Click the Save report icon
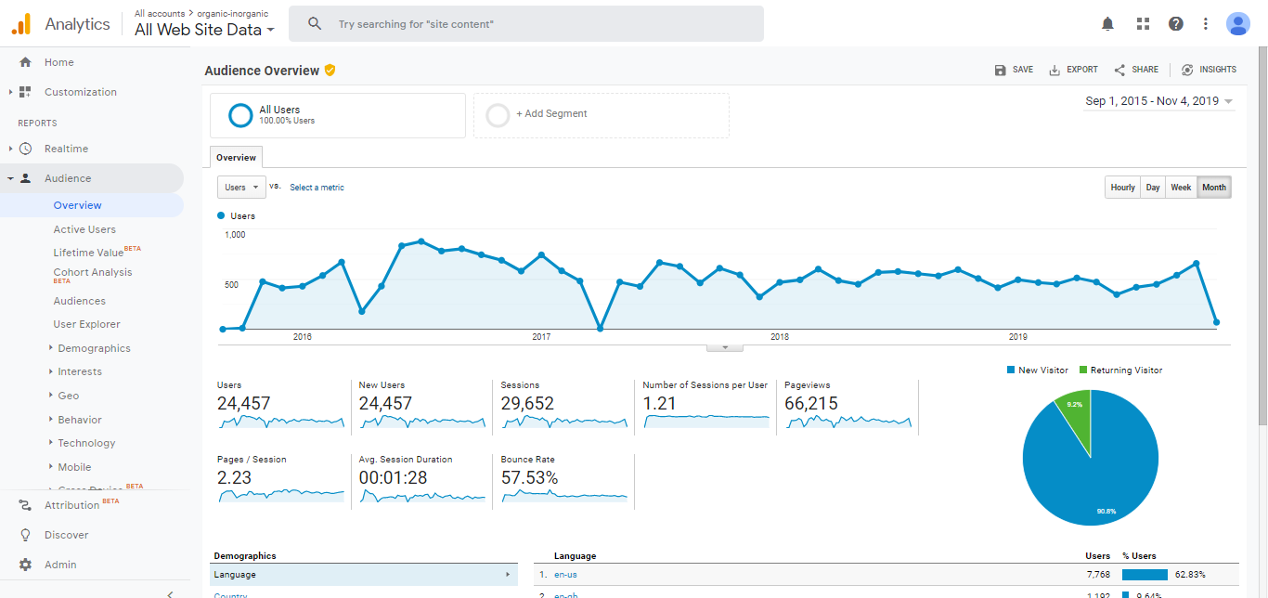The image size is (1268, 598). coord(1000,70)
